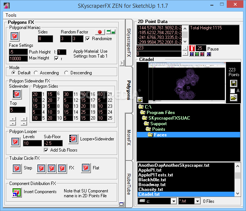Open the Tools menu

coord(11,15)
